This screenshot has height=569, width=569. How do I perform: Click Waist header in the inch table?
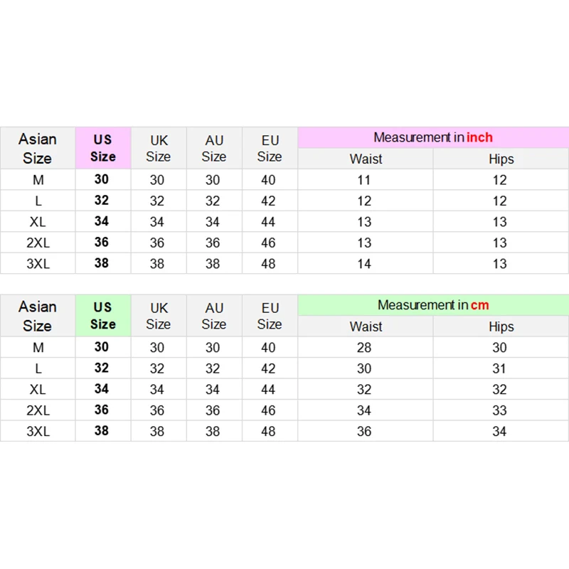click(366, 159)
